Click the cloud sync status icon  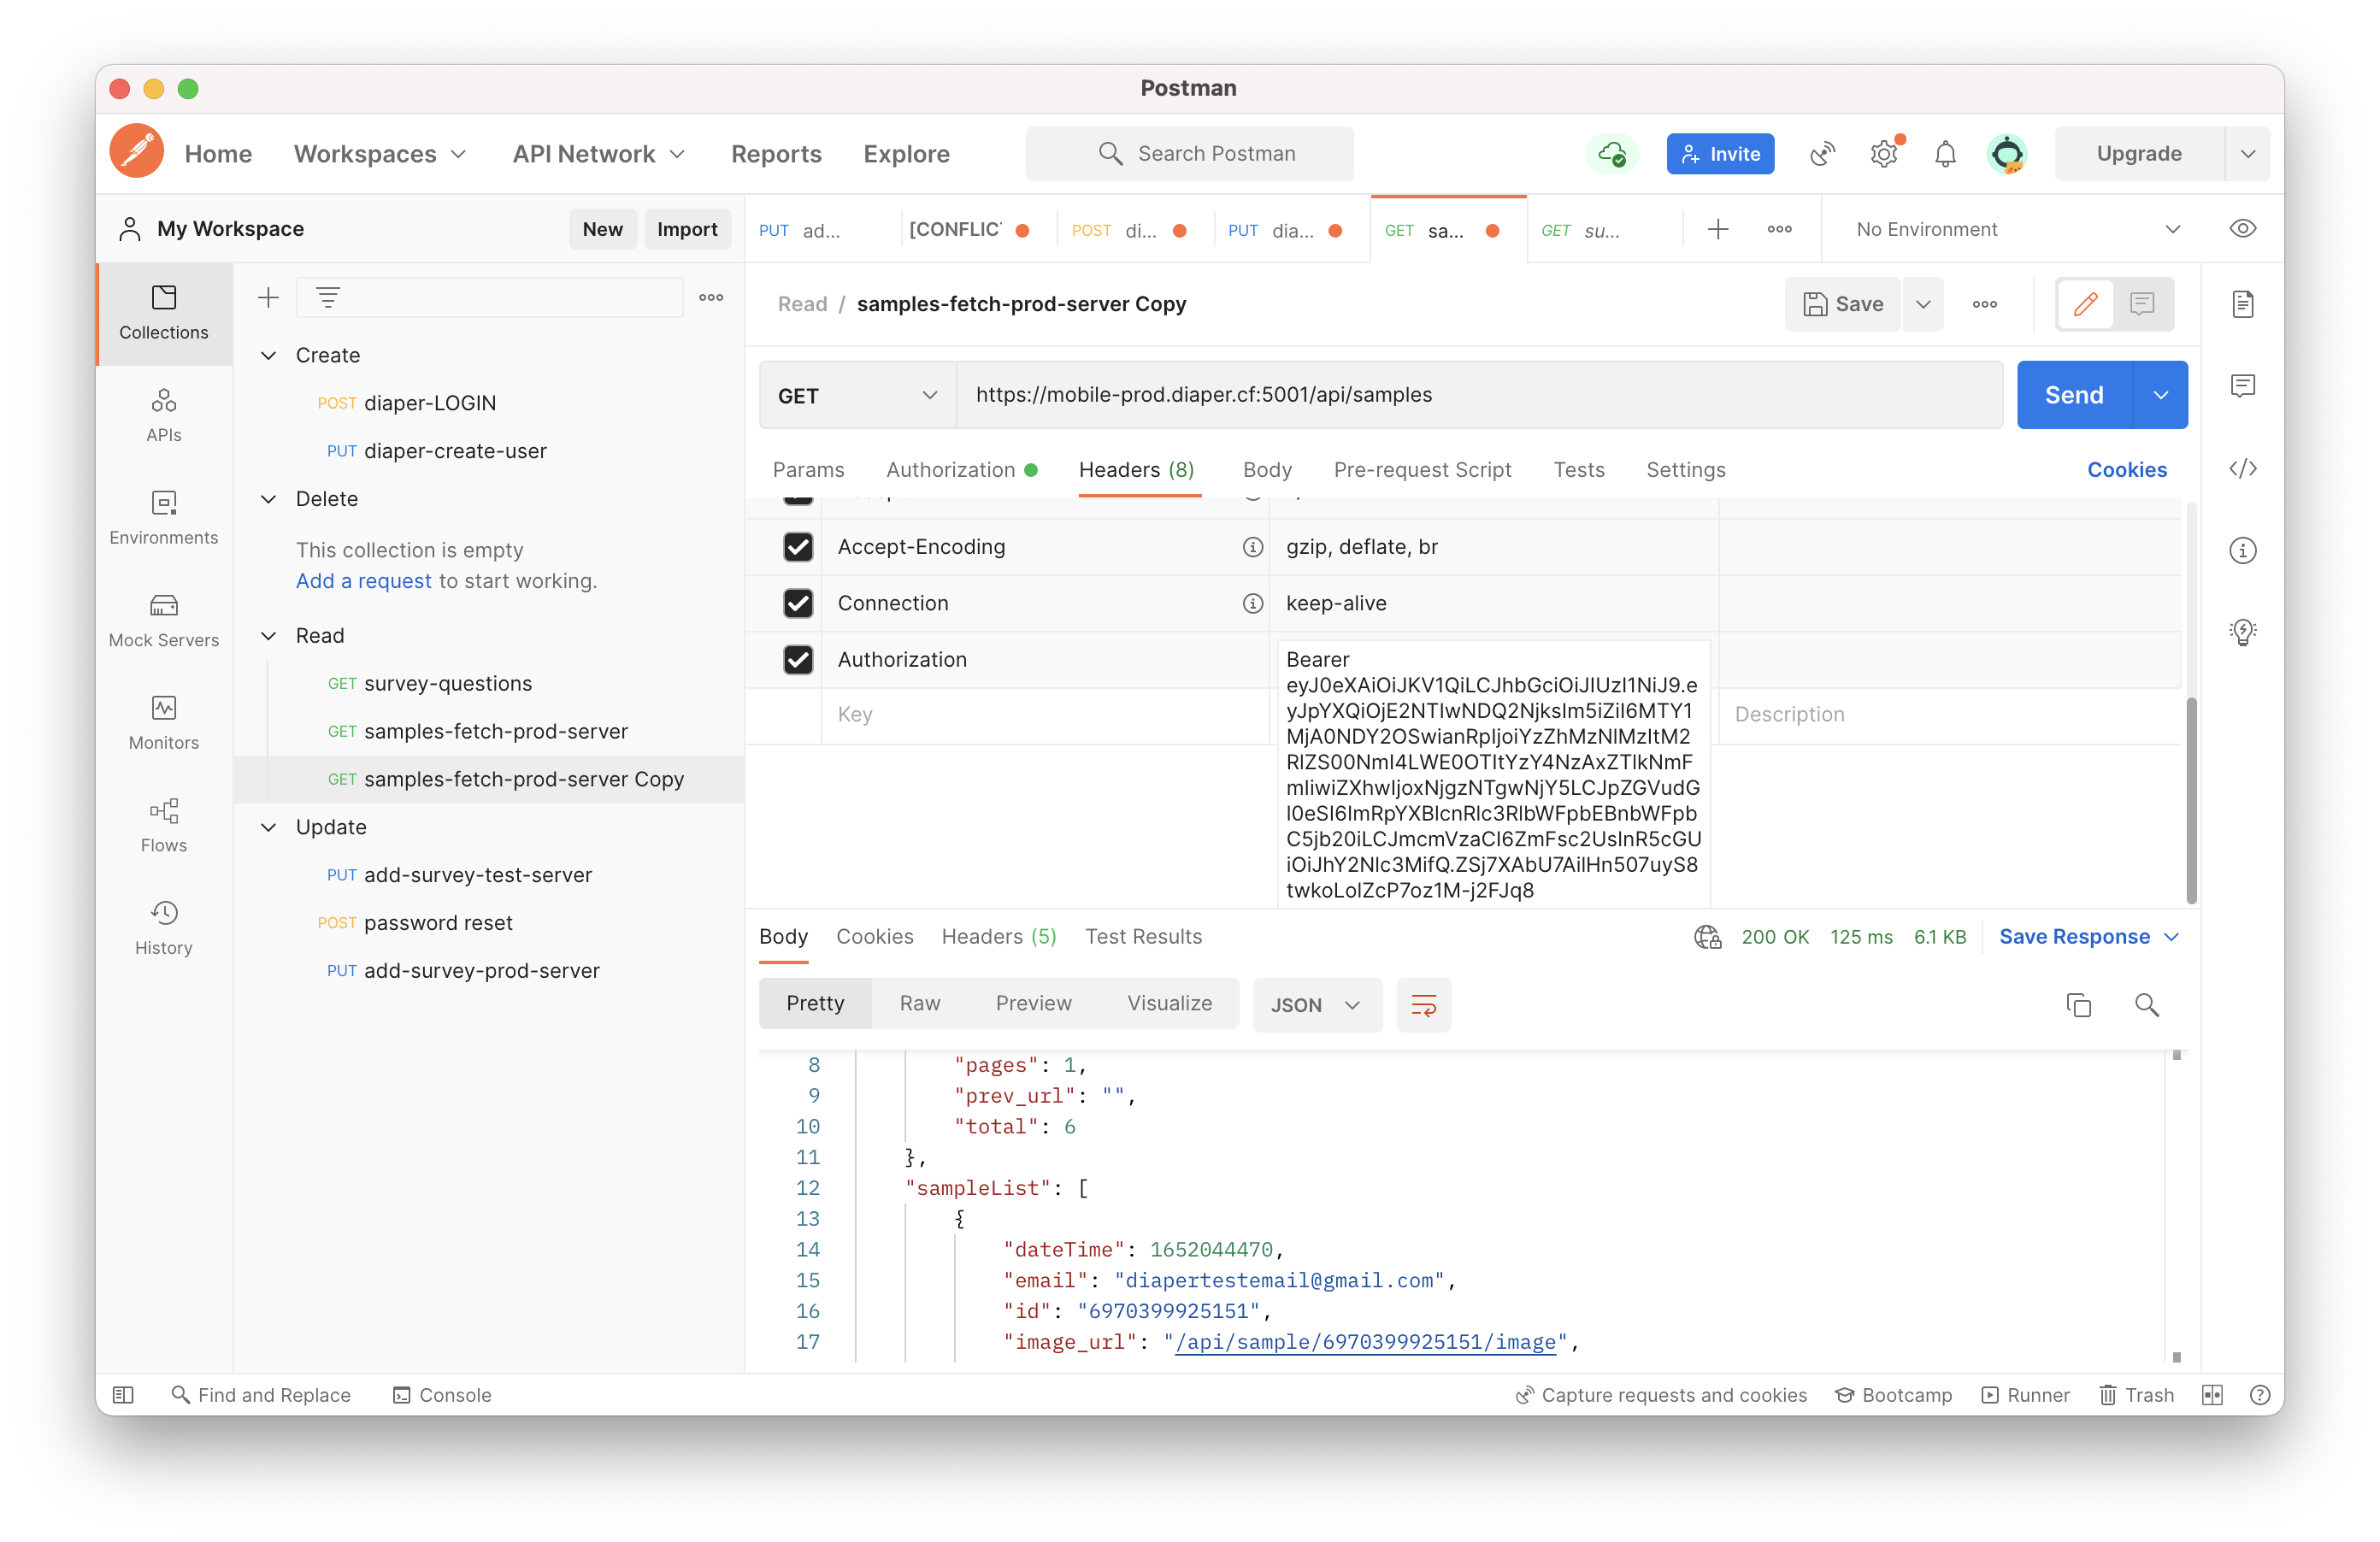(x=1611, y=154)
